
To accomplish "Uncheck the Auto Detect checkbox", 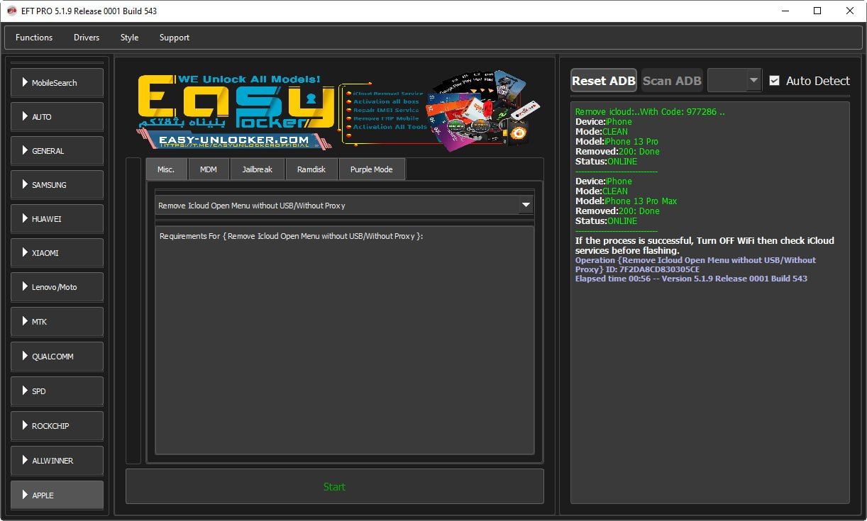I will pos(774,81).
